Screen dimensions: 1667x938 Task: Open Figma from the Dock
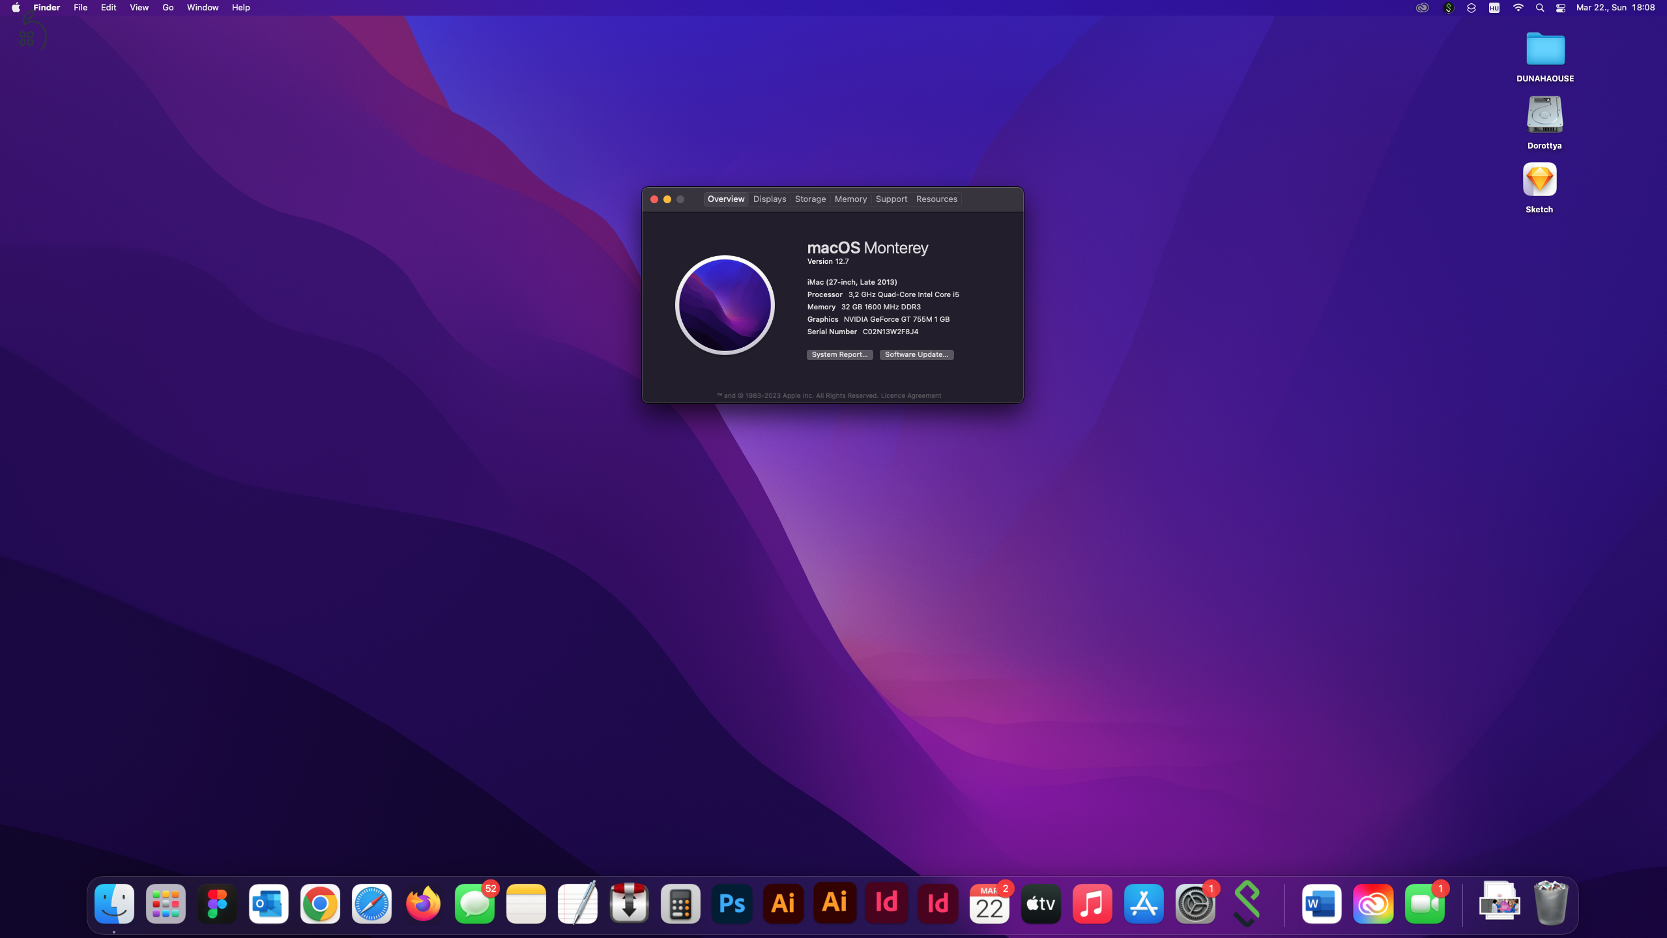(x=217, y=903)
